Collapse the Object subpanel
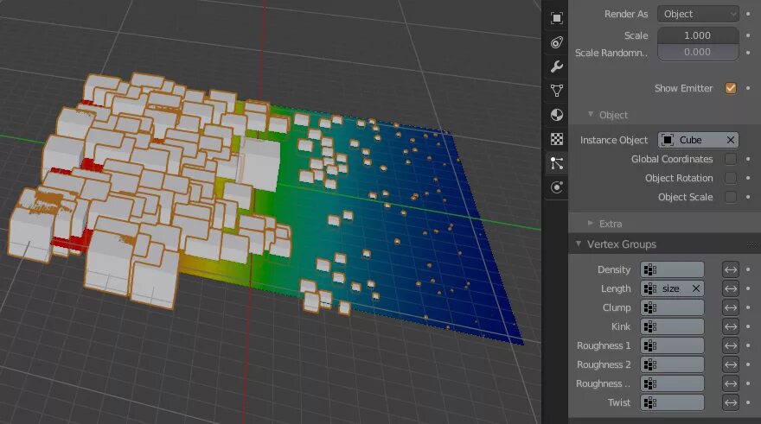The width and height of the screenshot is (761, 424). [x=590, y=115]
